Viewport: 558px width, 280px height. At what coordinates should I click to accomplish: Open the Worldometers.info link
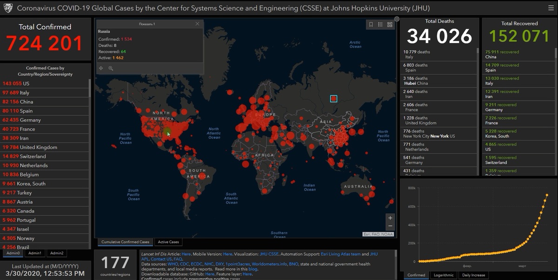point(269,264)
